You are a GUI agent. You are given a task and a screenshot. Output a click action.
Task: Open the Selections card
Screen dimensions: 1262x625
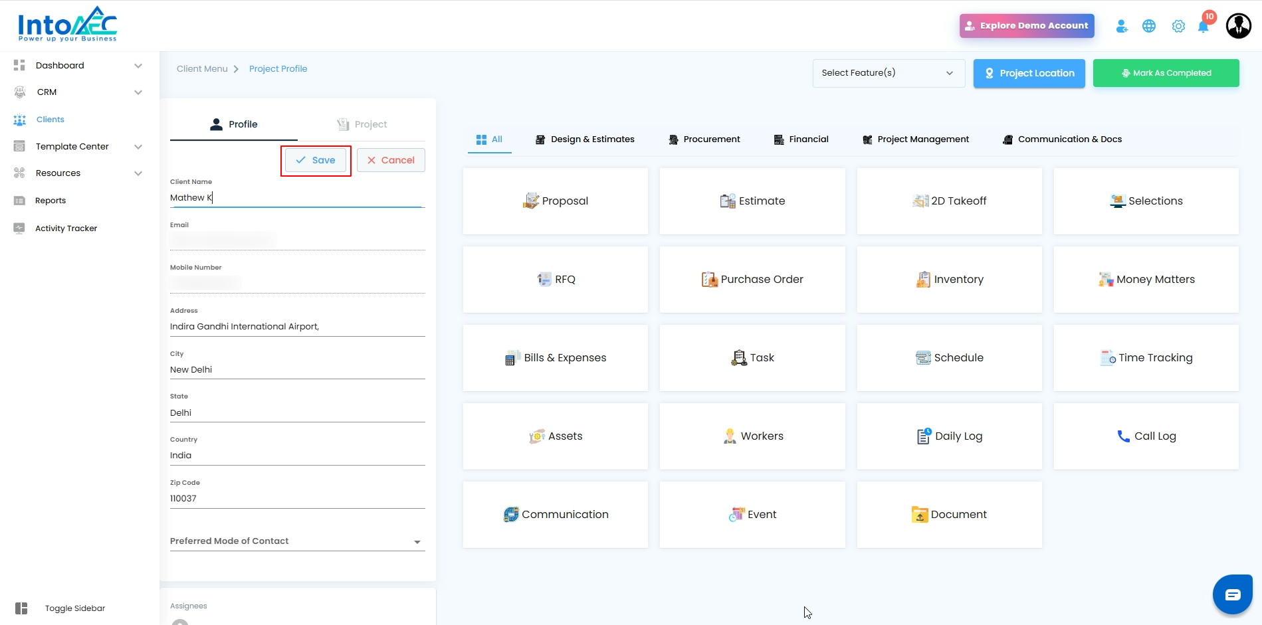tap(1146, 201)
